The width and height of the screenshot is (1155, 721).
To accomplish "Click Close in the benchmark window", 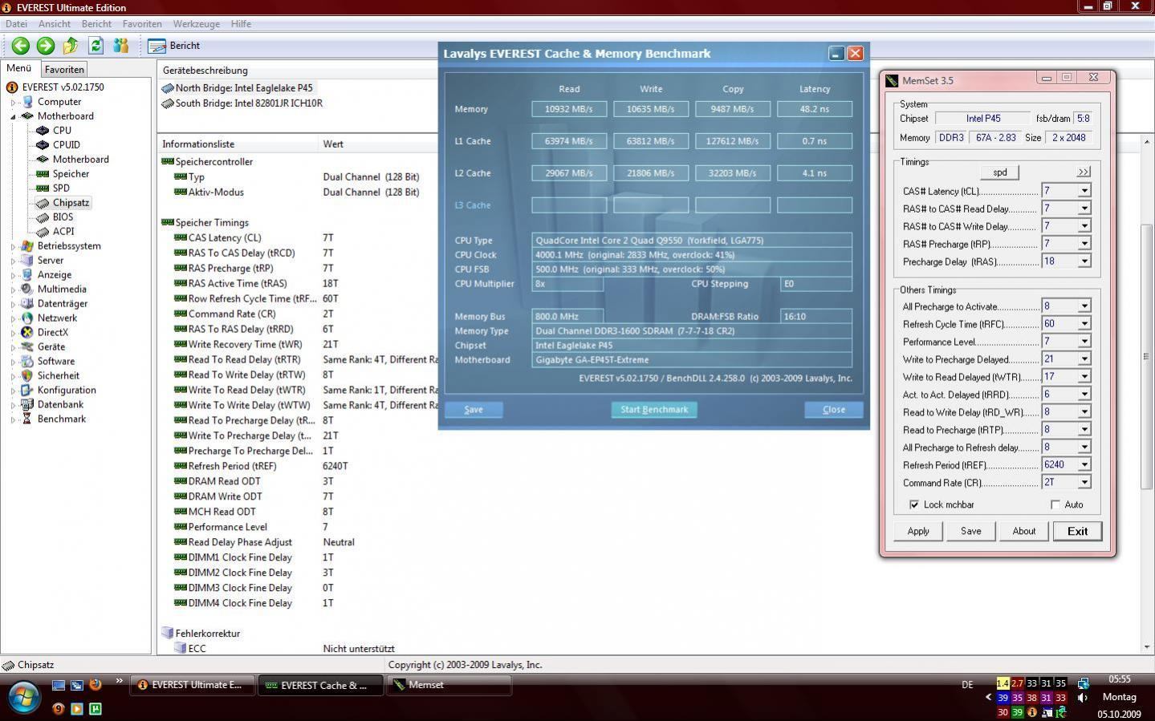I will pos(834,410).
